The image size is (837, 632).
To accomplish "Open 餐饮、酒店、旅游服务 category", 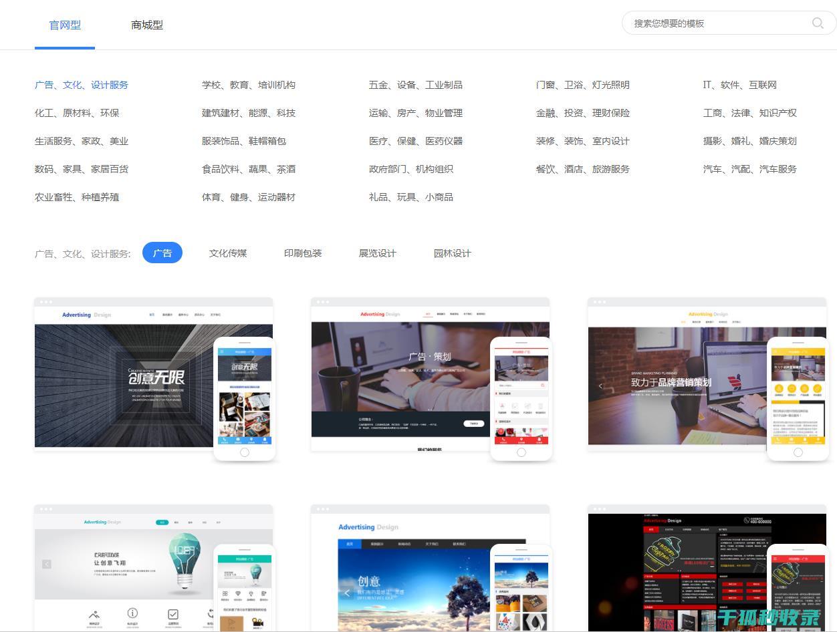I will click(583, 169).
